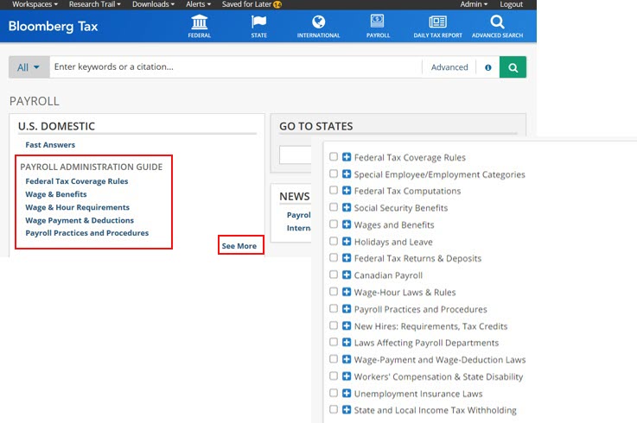This screenshot has height=423, width=637.
Task: Expand the Holidays and Leave node
Action: pos(346,242)
